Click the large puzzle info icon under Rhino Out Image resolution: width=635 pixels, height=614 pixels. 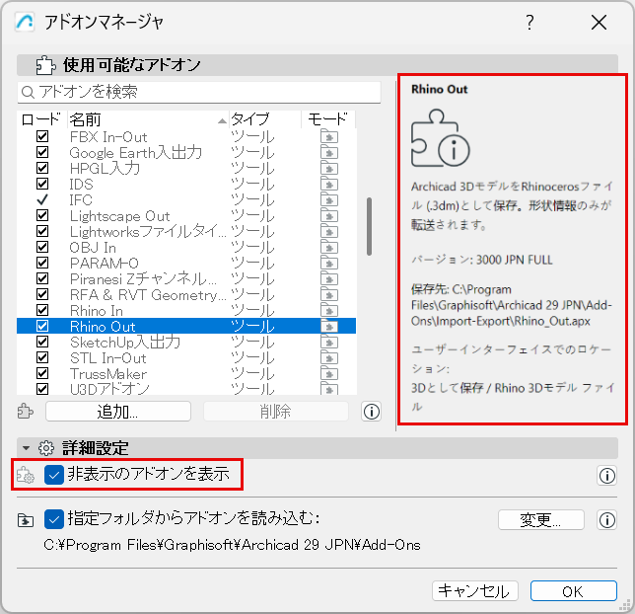click(x=440, y=138)
